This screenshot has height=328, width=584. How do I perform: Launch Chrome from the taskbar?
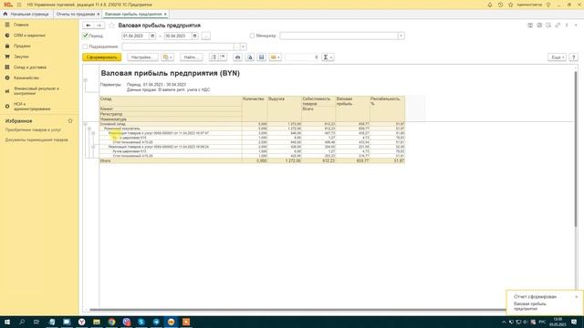(111, 322)
